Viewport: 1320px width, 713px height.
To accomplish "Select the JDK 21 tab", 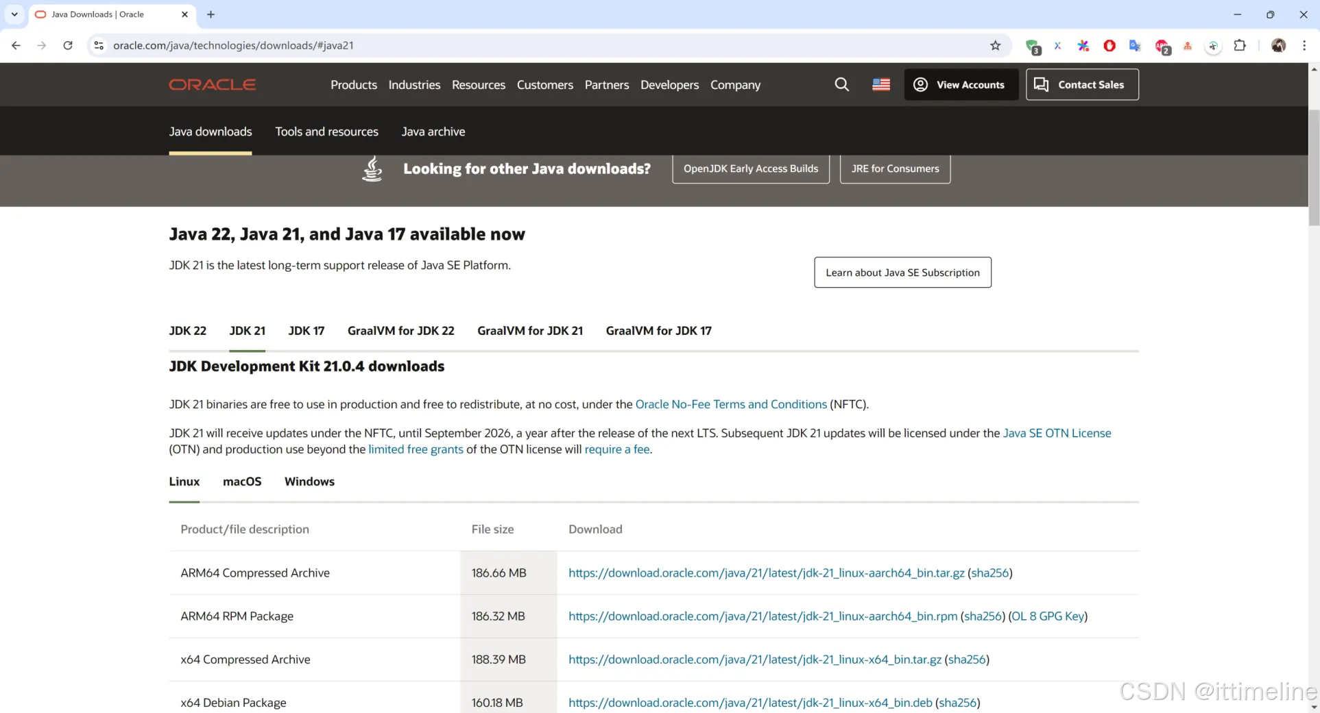I will [247, 331].
